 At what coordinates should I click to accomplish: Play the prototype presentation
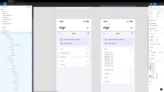(x=158, y=4)
